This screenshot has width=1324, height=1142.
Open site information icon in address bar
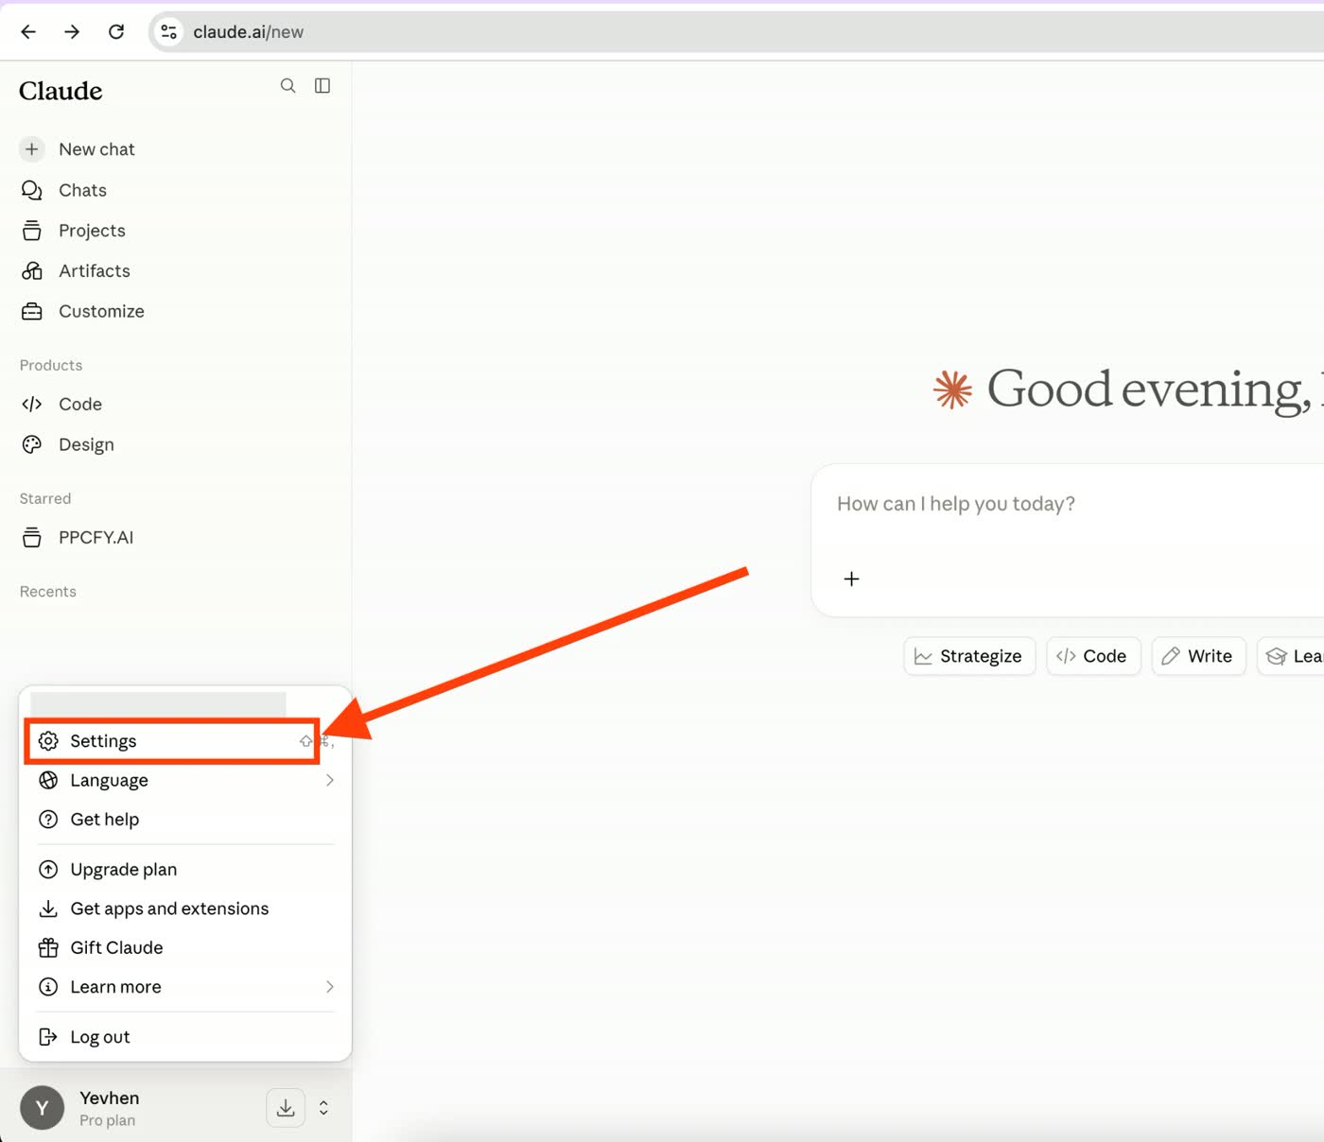tap(168, 32)
